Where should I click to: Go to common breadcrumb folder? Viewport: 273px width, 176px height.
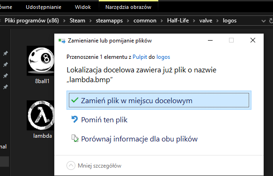click(145, 21)
